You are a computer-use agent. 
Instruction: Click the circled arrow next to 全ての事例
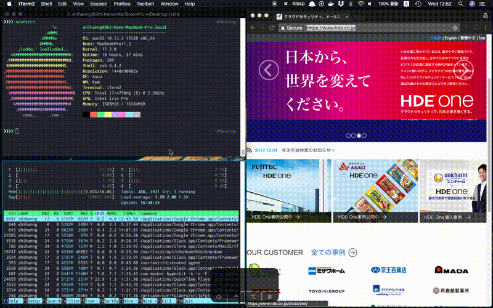(x=352, y=253)
